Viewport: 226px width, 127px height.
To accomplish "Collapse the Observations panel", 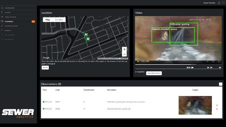I will pos(221,84).
